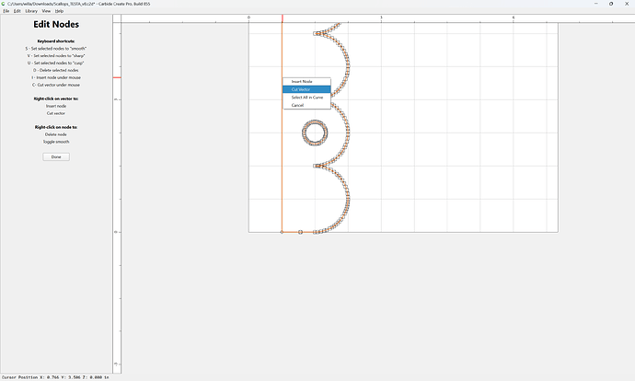Click the Cursor Position status text

(x=55, y=377)
